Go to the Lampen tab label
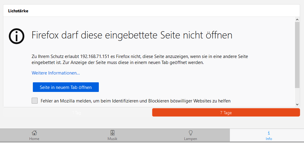 190,139
